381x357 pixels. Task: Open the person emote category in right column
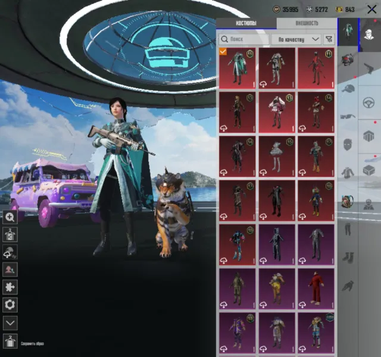369,204
